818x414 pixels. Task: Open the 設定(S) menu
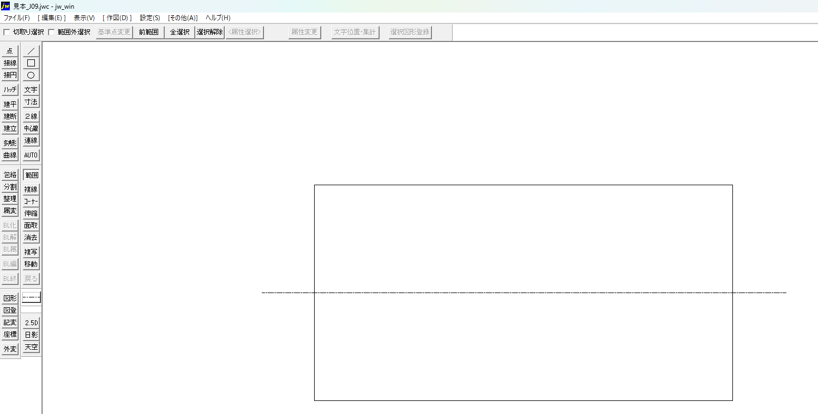point(150,18)
